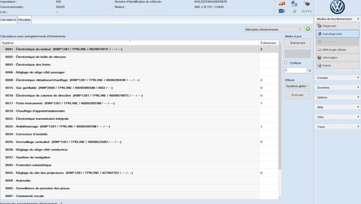Select 0065 - Surveillance de pression des pneus

pyautogui.click(x=139, y=188)
